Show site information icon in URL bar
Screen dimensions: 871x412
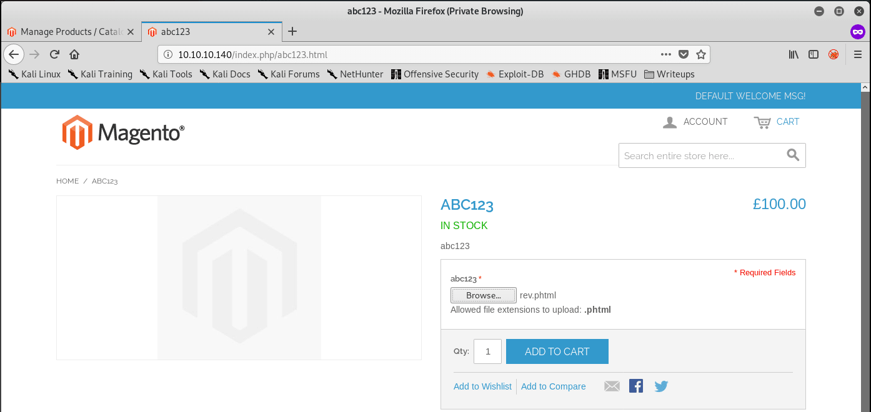(167, 54)
